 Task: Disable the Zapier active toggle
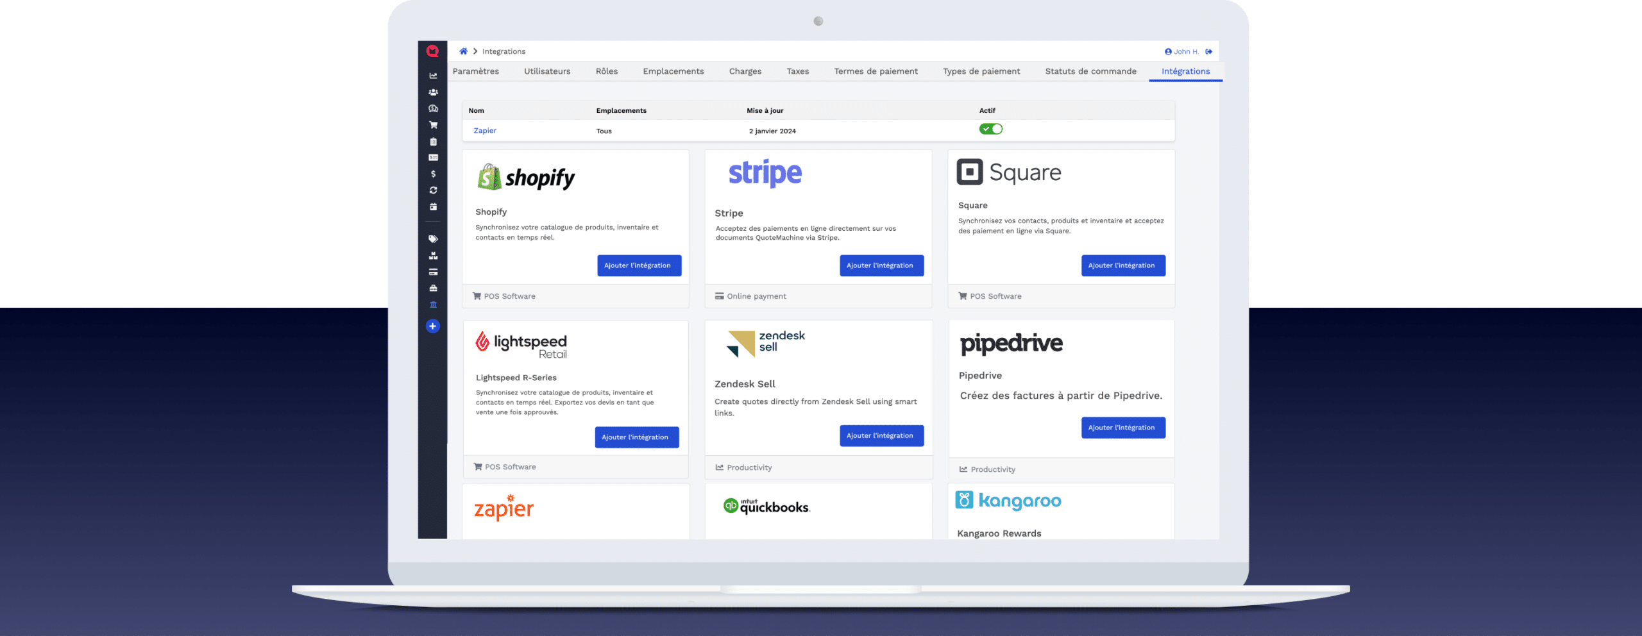(x=990, y=129)
